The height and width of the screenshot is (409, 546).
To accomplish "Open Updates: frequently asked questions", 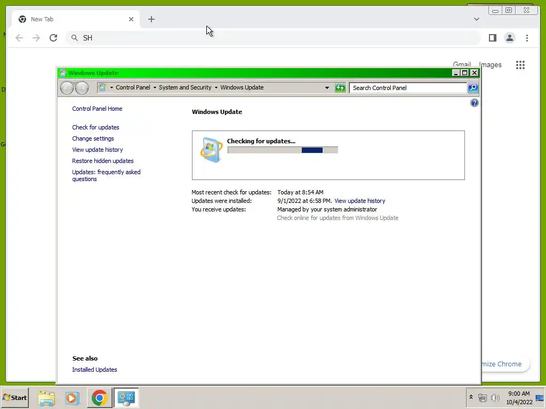I will point(106,176).
